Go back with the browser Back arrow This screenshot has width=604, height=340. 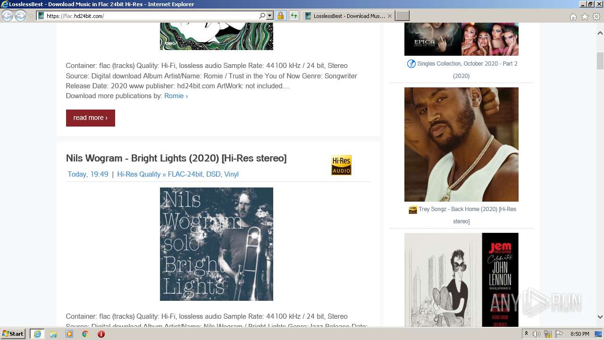7,16
